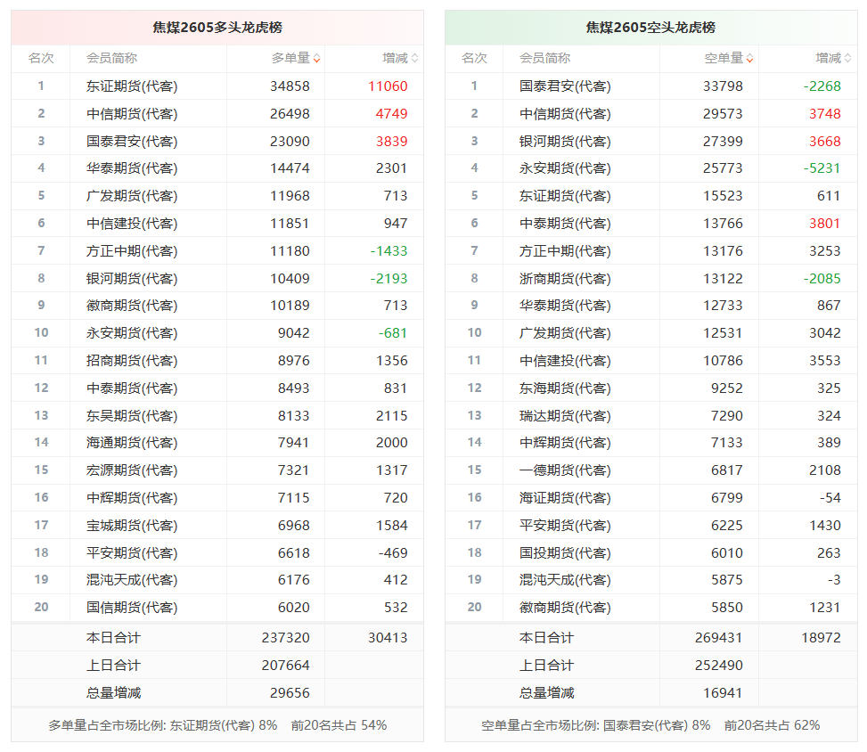Select 东海期货(代客) in the short table
Image resolution: width=867 pixels, height=752 pixels.
[565, 388]
